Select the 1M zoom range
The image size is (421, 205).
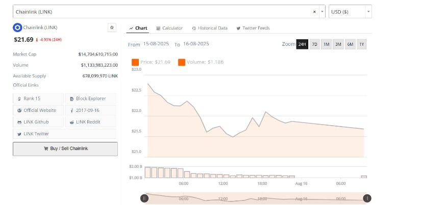click(326, 44)
